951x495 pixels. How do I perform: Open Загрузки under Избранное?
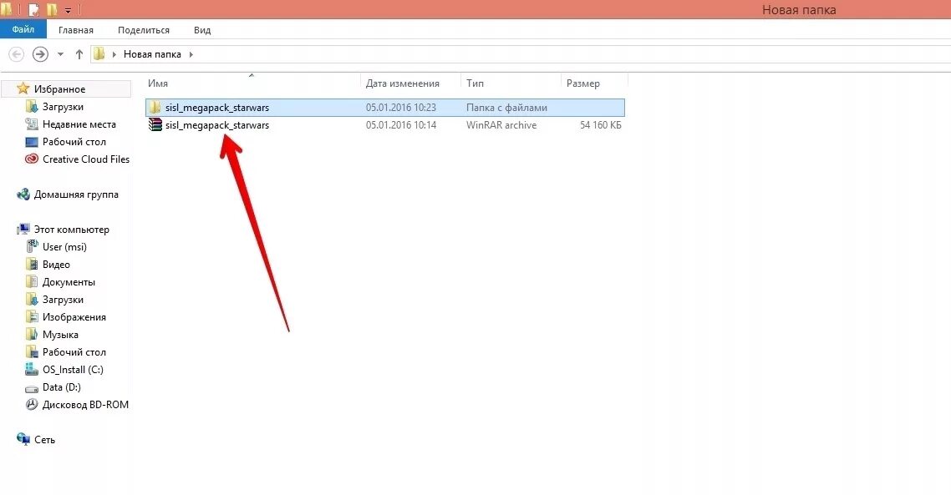point(63,107)
